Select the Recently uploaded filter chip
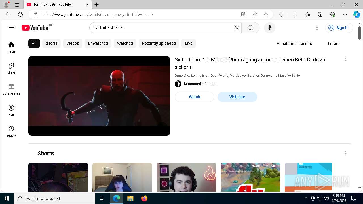Screen dimensions: 363x204 pos(159,43)
